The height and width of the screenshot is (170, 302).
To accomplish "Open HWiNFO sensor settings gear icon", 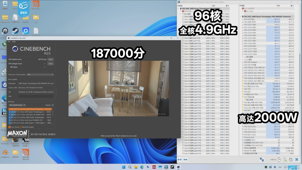I will coord(291,160).
